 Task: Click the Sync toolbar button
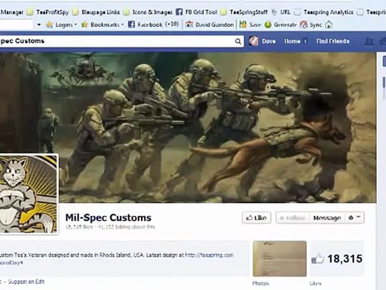pos(311,25)
